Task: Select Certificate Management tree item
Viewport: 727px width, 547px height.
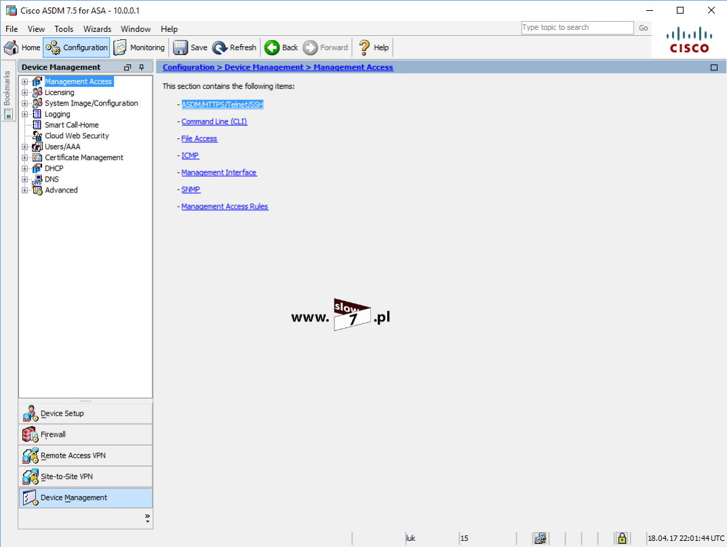Action: click(x=84, y=158)
